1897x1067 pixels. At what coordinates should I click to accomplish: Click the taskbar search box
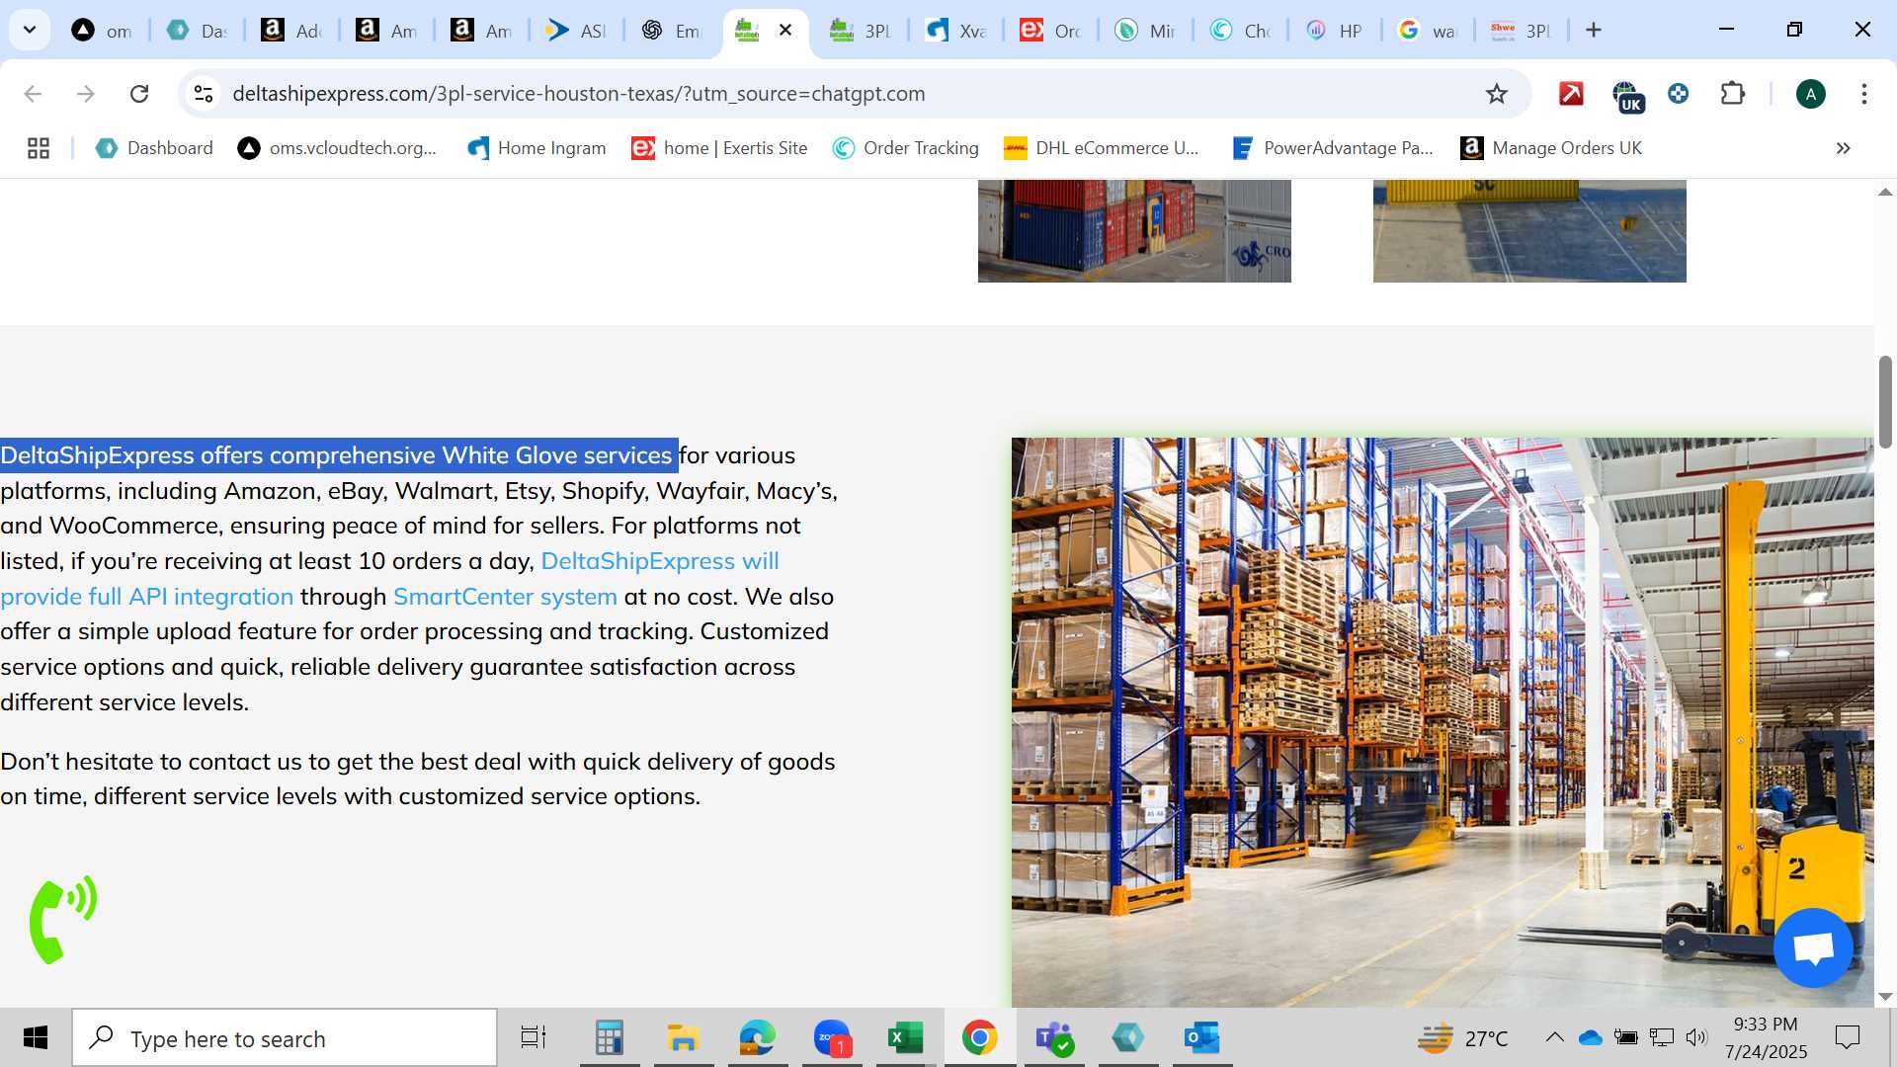point(285,1038)
